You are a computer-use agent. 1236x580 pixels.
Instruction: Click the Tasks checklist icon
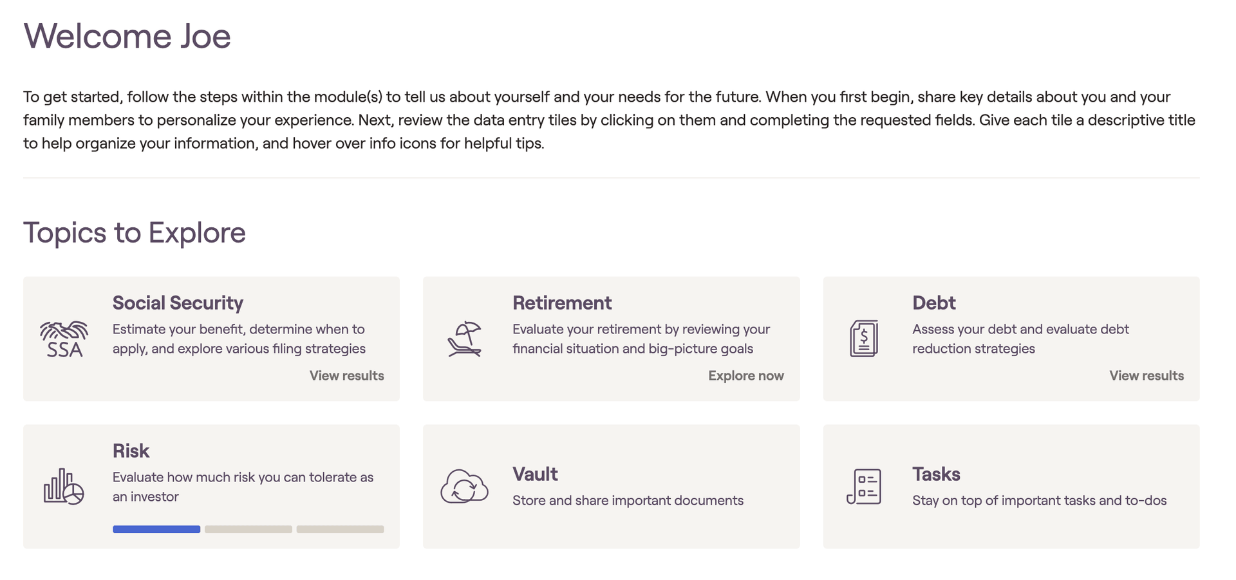864,487
